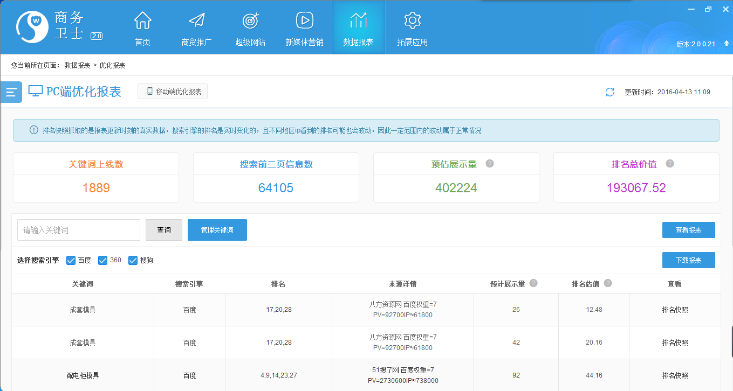This screenshot has width=733, height=391.
Task: Click help icon next to 预估展示量
Action: coord(490,164)
